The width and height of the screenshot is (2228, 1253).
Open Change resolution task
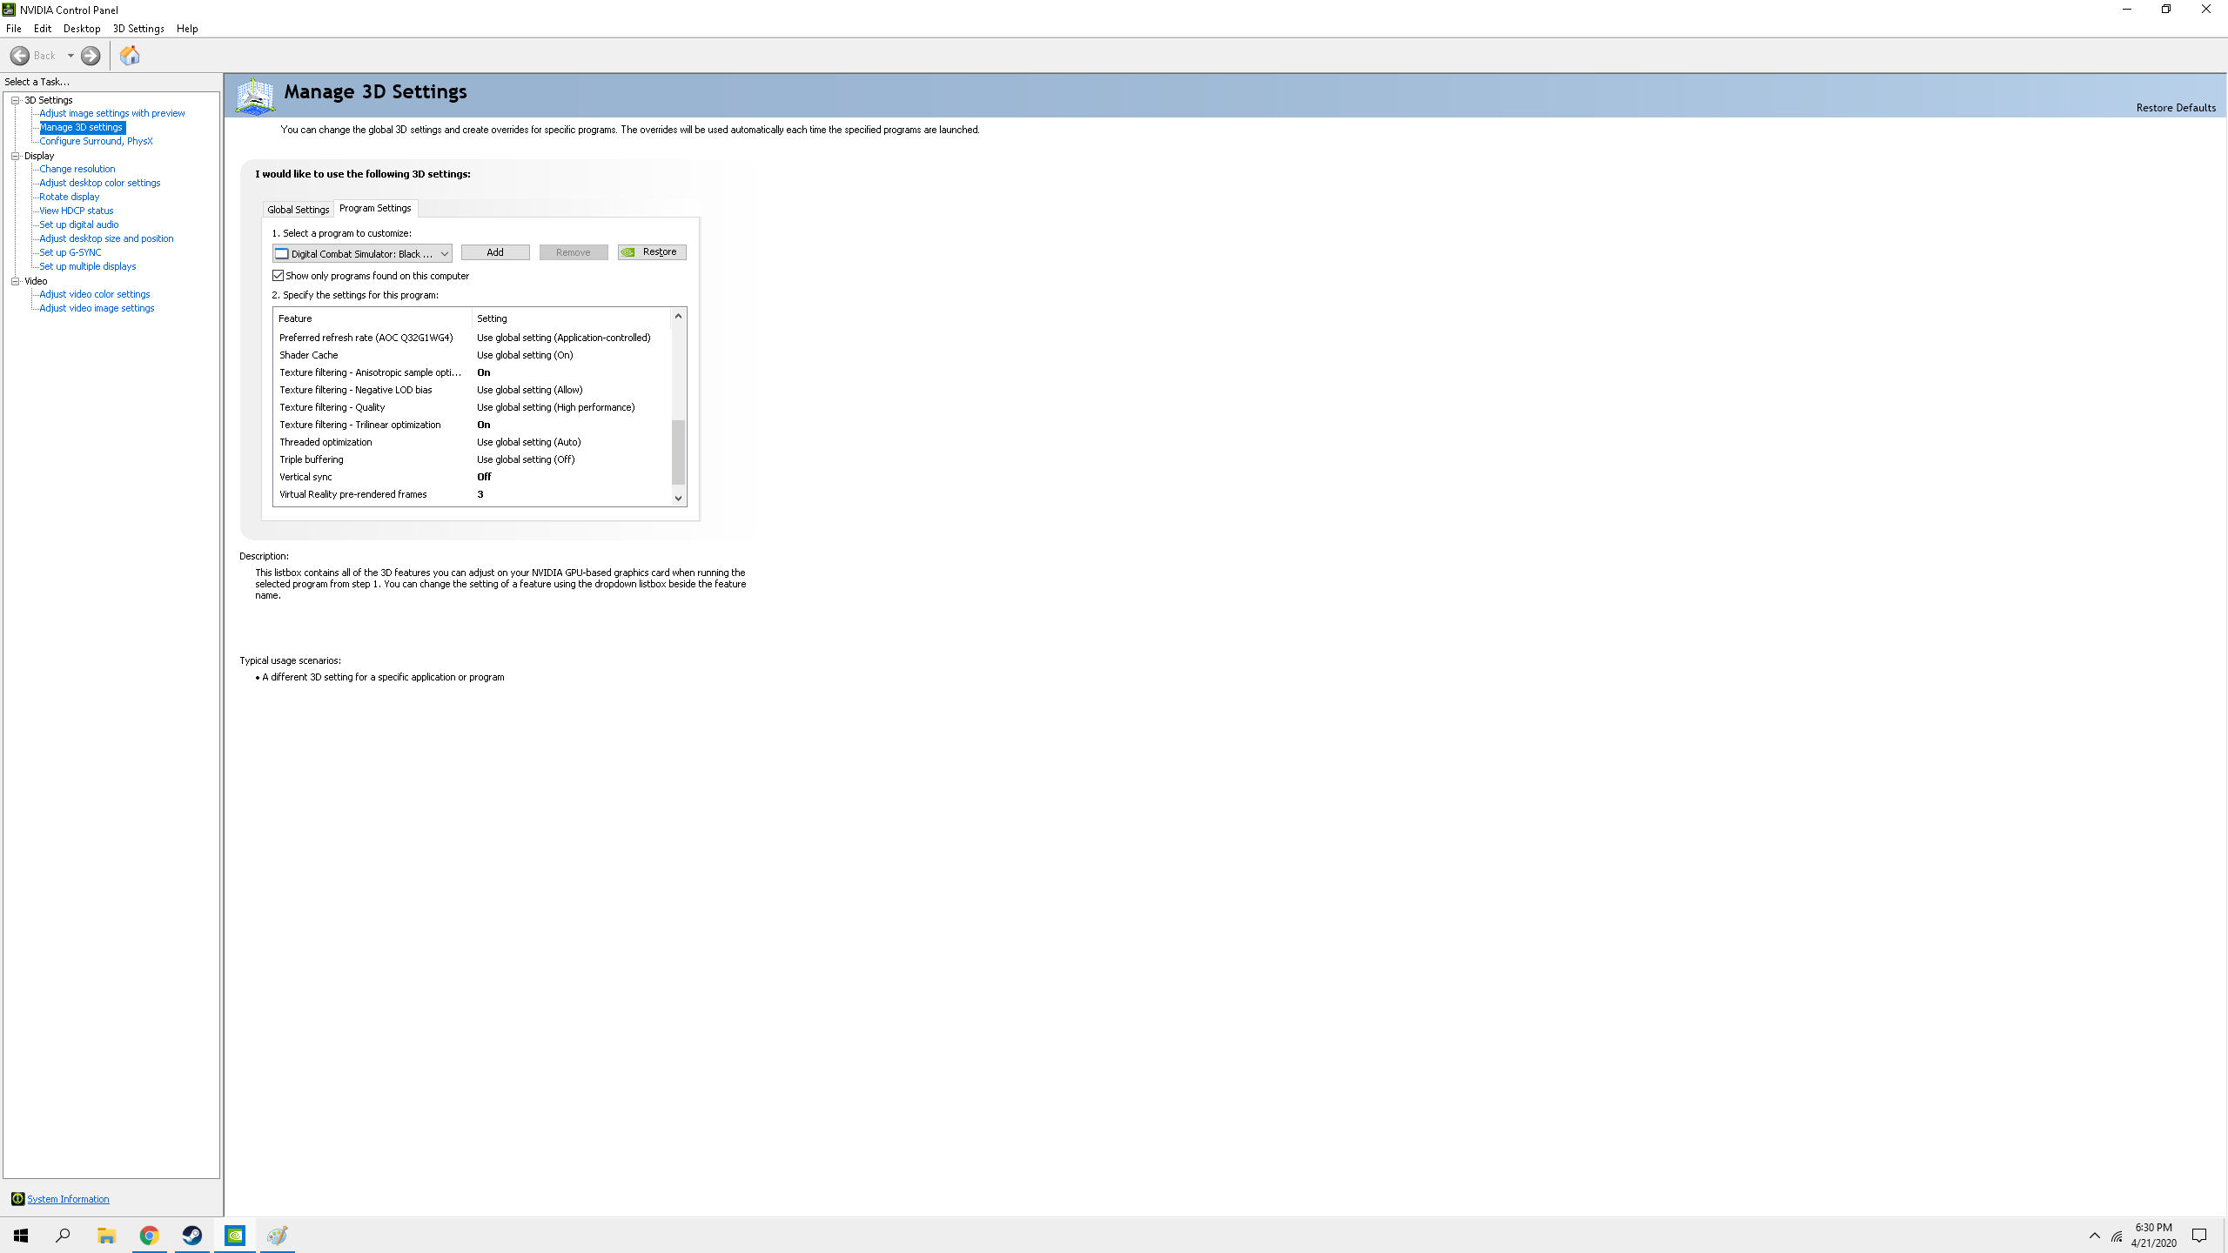[x=77, y=169]
